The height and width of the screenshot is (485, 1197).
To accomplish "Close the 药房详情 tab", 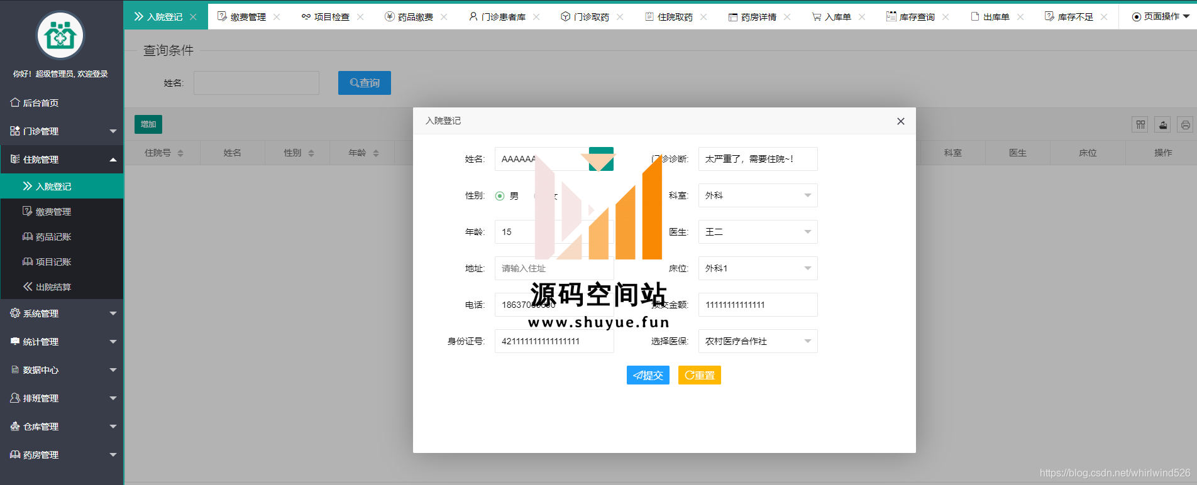I will coord(787,17).
